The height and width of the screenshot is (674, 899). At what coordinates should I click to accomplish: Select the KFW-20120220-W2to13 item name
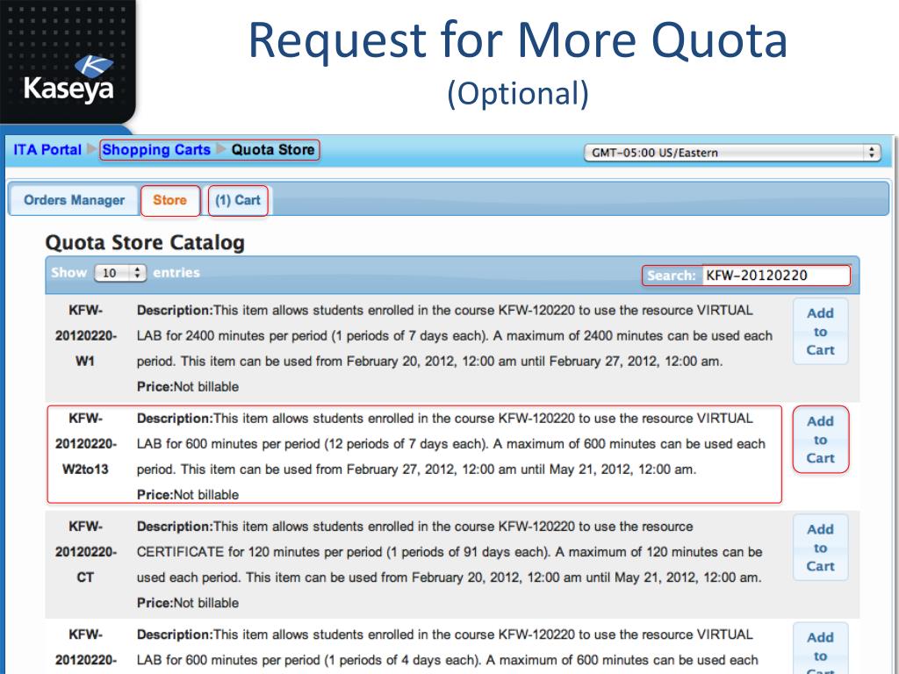(85, 443)
